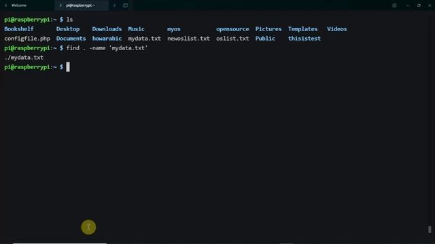Click the myos directory name
The height and width of the screenshot is (244, 435).
point(174,29)
